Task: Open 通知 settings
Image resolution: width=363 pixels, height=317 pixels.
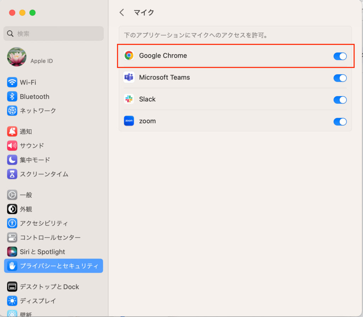Action: tap(54, 131)
